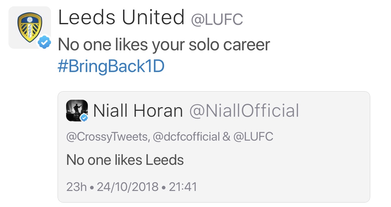Click the @LUFC mention in the quoted tweet
Viewport: 391px width, 207px height.
click(253, 137)
